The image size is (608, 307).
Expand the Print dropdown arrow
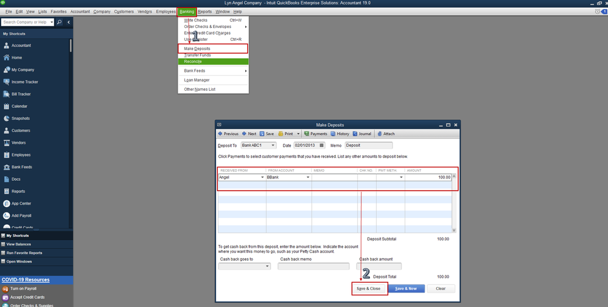click(x=298, y=133)
